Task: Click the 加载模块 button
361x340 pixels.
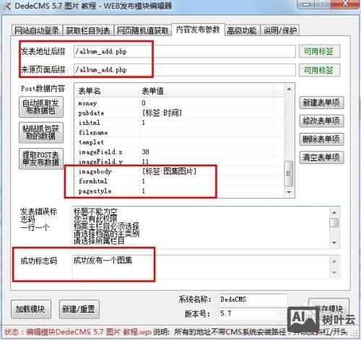Action: point(31,309)
